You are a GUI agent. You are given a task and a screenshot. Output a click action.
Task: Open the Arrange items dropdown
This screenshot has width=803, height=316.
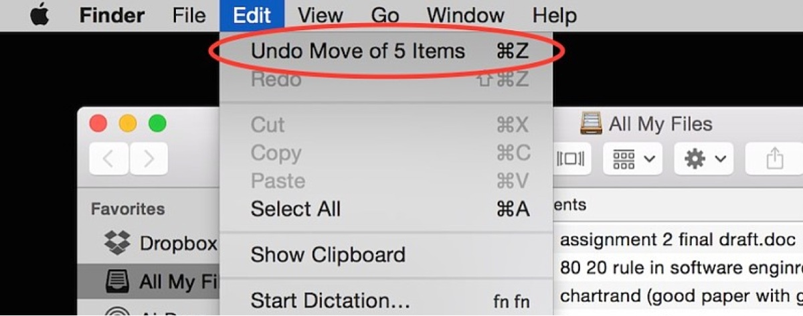[632, 159]
